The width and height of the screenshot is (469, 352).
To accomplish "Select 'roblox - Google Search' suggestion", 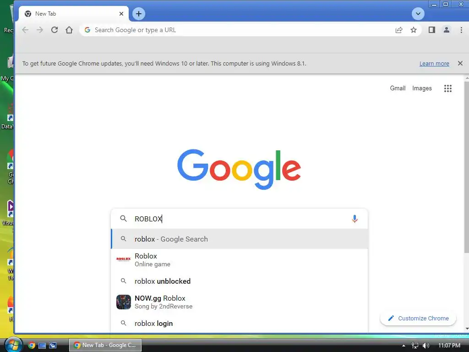I will 239,239.
